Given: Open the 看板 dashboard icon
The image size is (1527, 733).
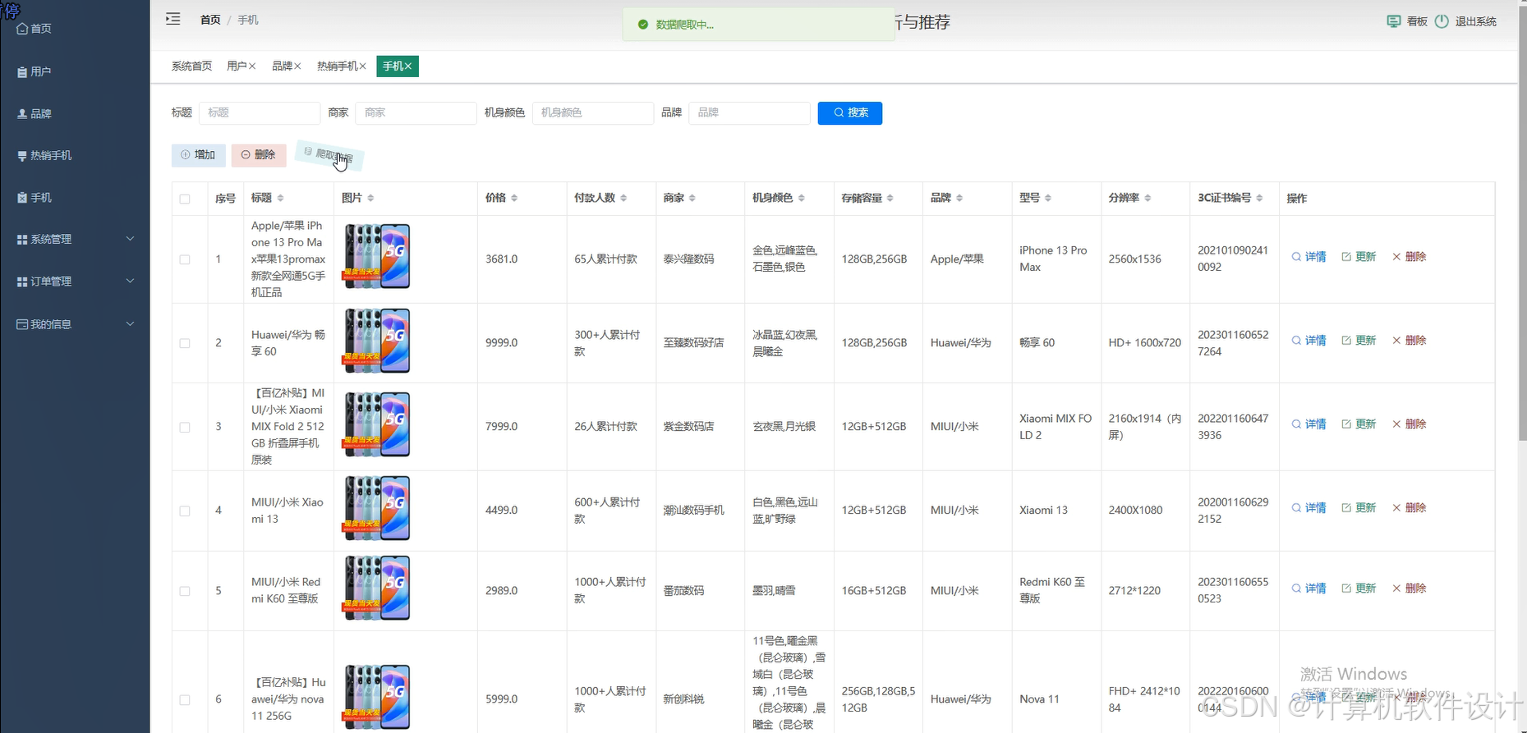Looking at the screenshot, I should click(1394, 21).
